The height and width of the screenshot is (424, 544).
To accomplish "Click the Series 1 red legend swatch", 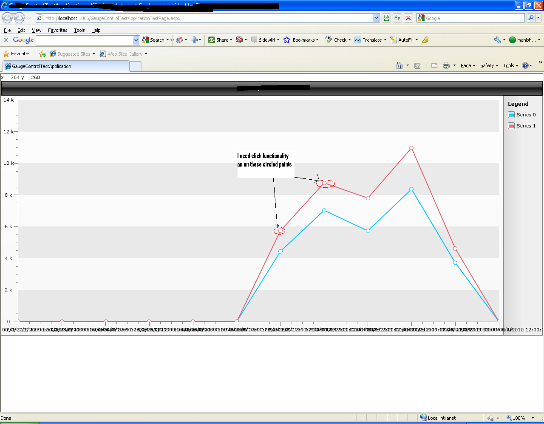I will [x=511, y=126].
